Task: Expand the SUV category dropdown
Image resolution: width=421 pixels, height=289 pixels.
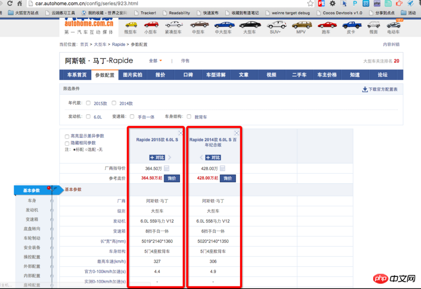Action: click(x=275, y=32)
